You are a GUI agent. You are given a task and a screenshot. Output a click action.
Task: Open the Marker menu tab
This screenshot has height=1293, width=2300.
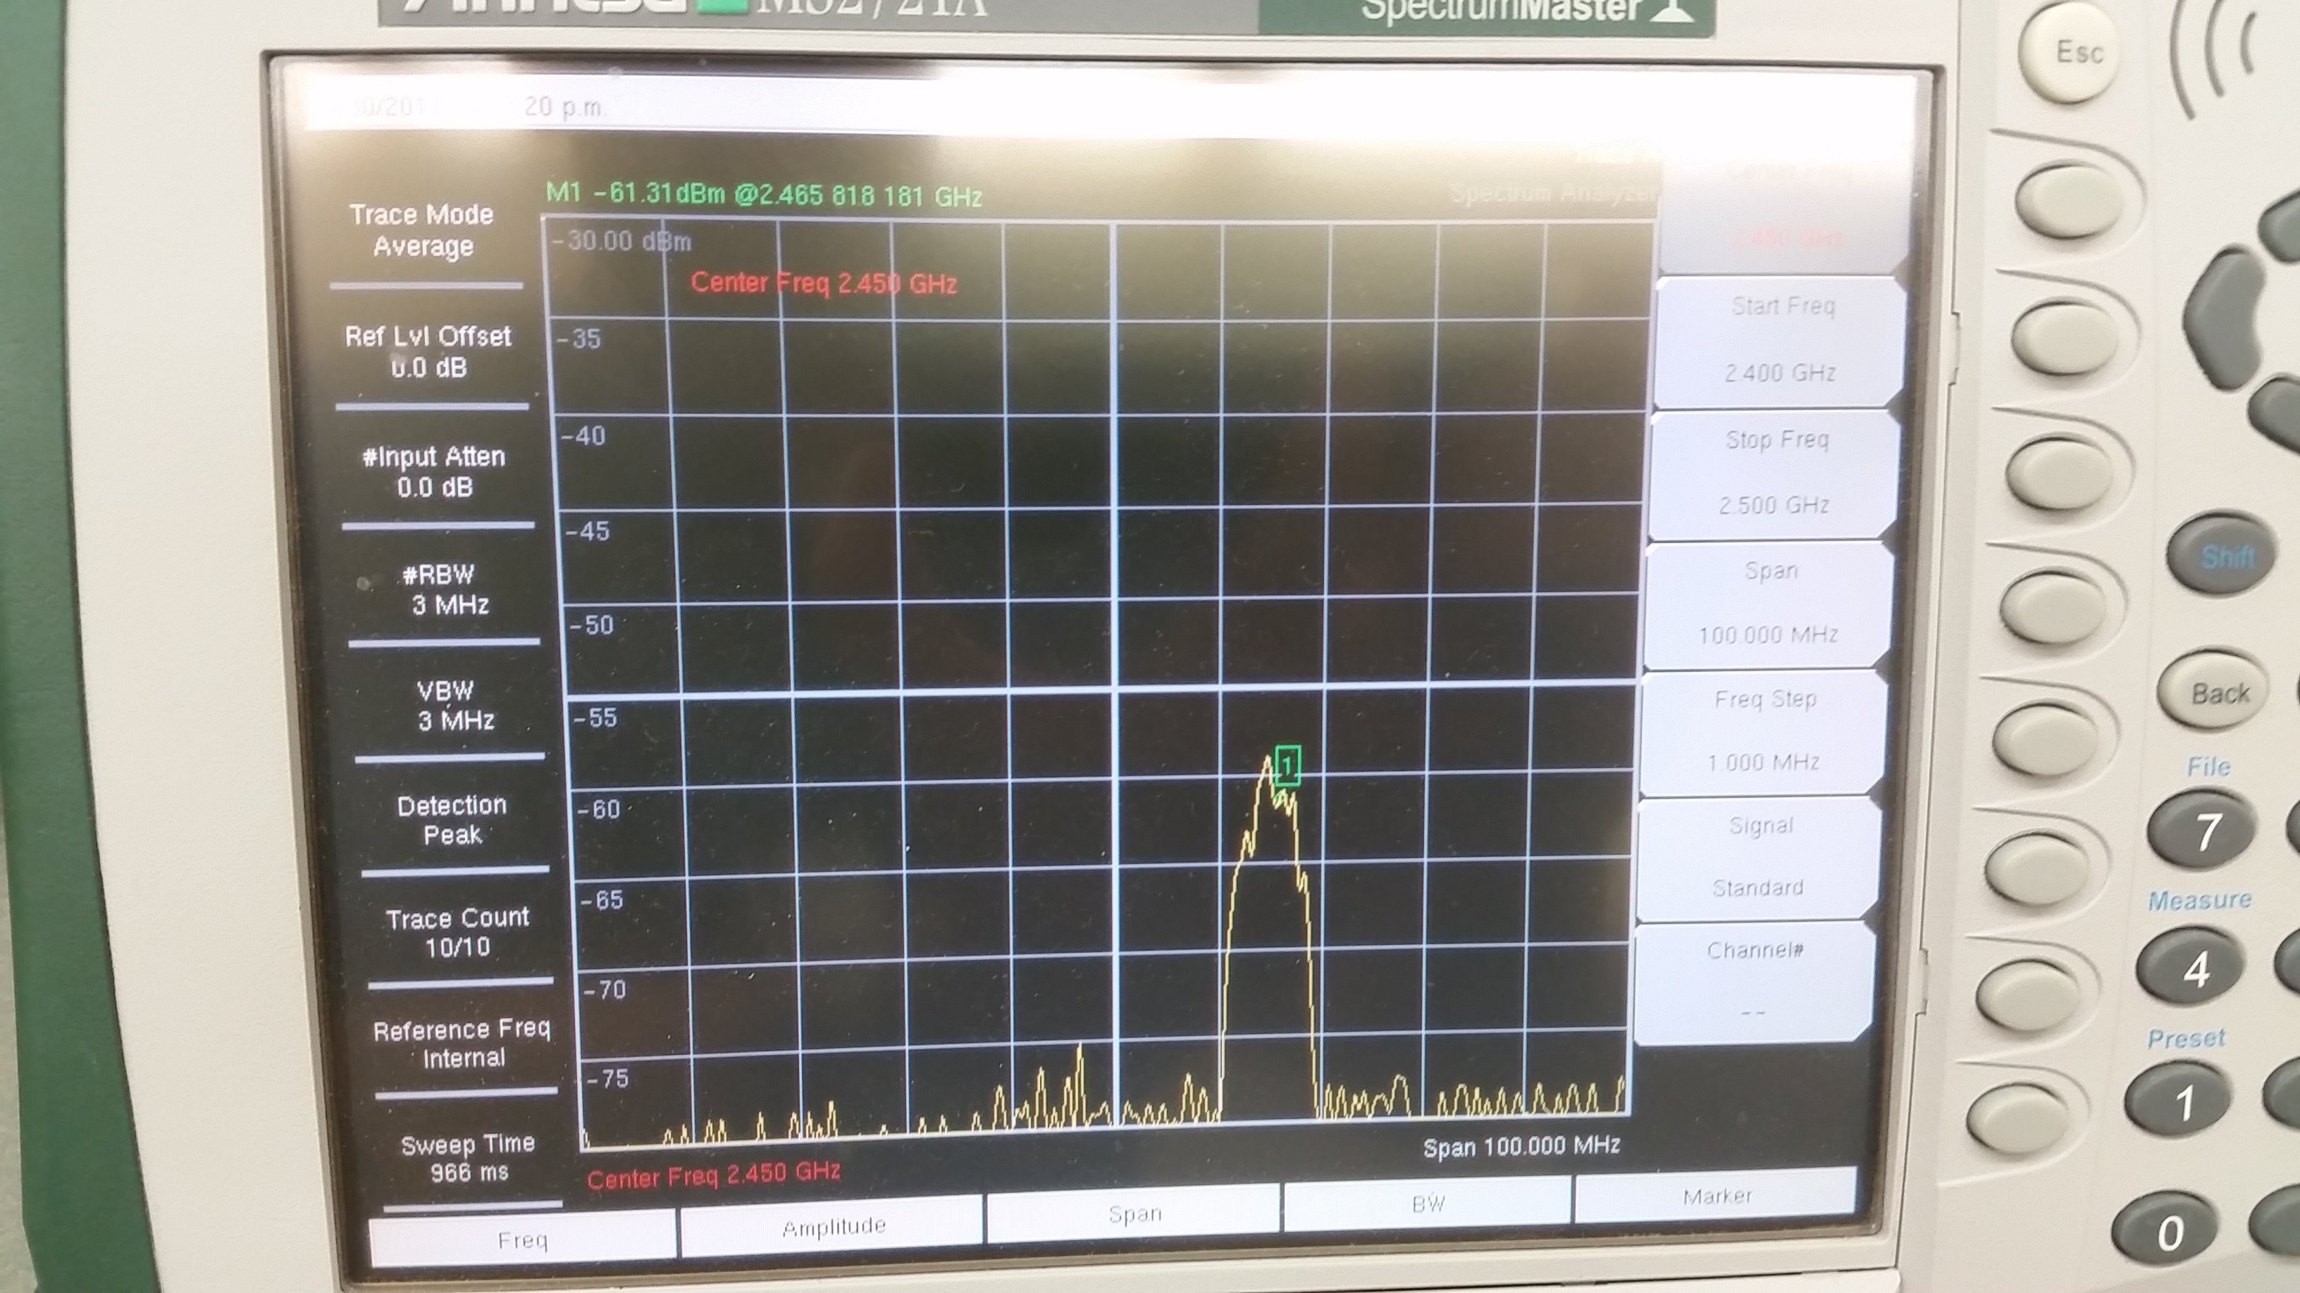tap(1716, 1196)
